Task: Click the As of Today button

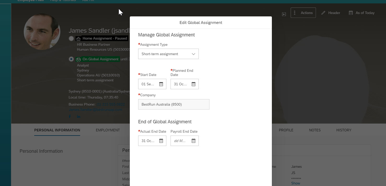Action: click(362, 13)
